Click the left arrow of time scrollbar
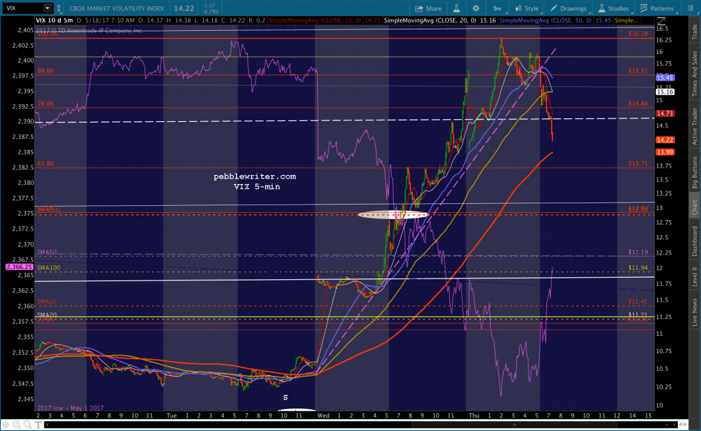The height and width of the screenshot is (431, 701). click(x=48, y=425)
